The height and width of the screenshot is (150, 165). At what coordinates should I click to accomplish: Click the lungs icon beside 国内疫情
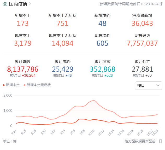coord(5,4)
